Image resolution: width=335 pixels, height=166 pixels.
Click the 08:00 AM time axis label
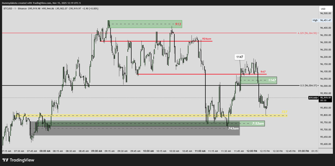pos(45,151)
